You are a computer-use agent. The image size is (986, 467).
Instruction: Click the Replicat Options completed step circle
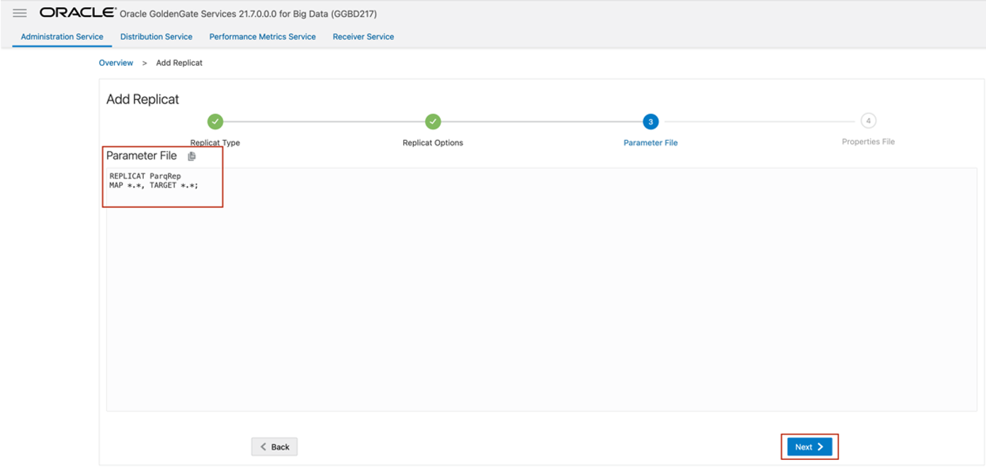click(x=433, y=122)
